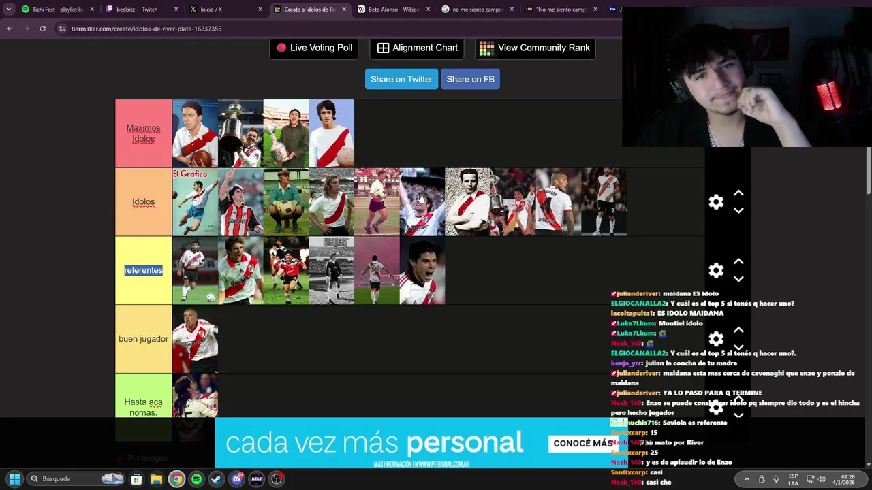
Task: Move the referentes row down with its arrow
Action: tap(738, 278)
